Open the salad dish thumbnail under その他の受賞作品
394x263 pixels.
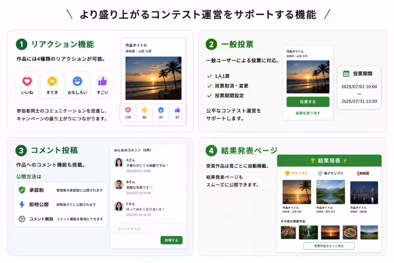tap(350, 232)
